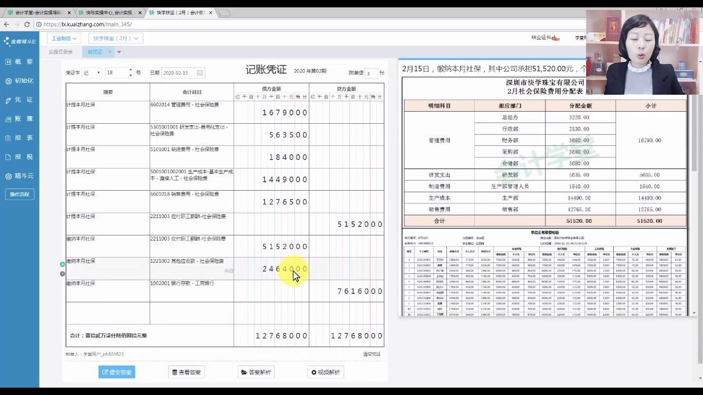Viewport: 703px width, 395px height.
Task: Click the date field 2020-02-15
Action: click(x=183, y=73)
